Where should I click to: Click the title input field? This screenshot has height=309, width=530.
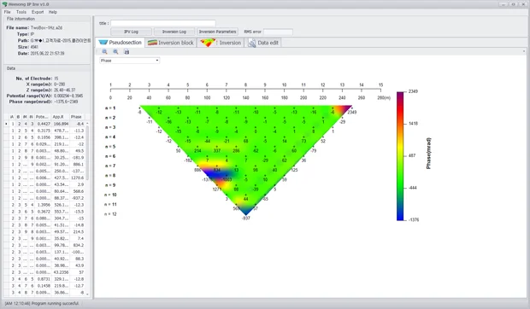(163, 23)
